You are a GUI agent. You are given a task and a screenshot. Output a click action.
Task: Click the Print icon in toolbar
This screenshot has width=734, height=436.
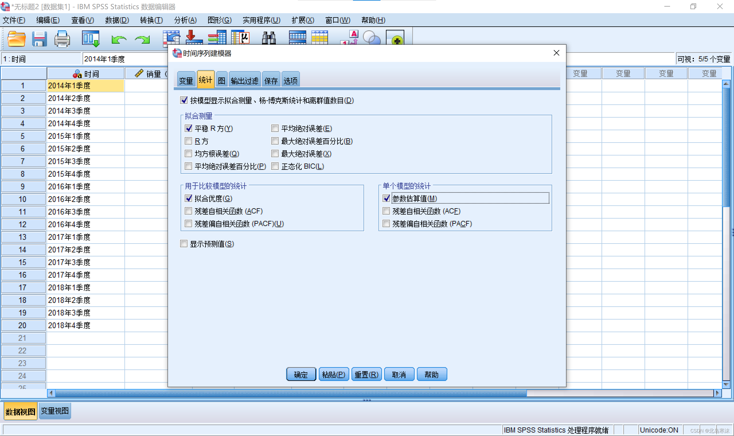(x=62, y=39)
